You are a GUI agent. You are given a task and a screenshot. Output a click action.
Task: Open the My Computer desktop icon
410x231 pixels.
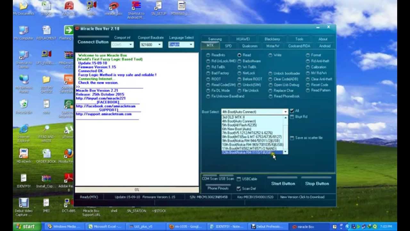click(23, 33)
